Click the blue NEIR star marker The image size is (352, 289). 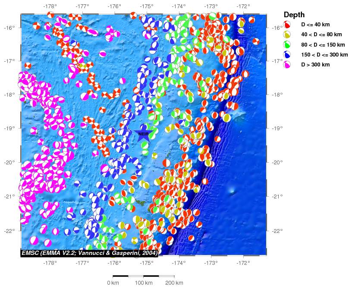pyautogui.click(x=144, y=133)
